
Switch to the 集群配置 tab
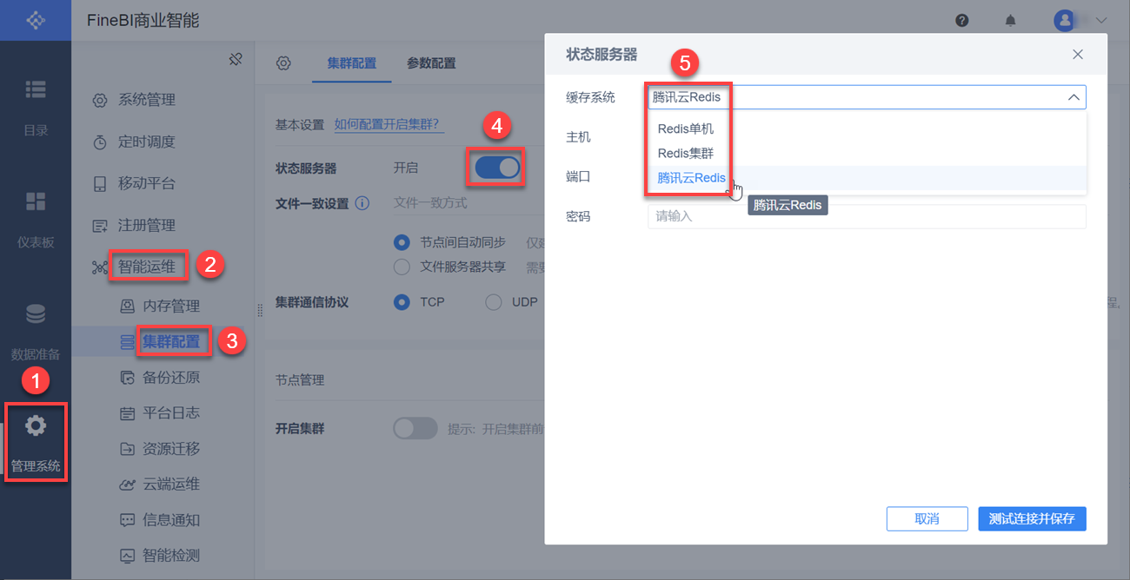pyautogui.click(x=352, y=63)
